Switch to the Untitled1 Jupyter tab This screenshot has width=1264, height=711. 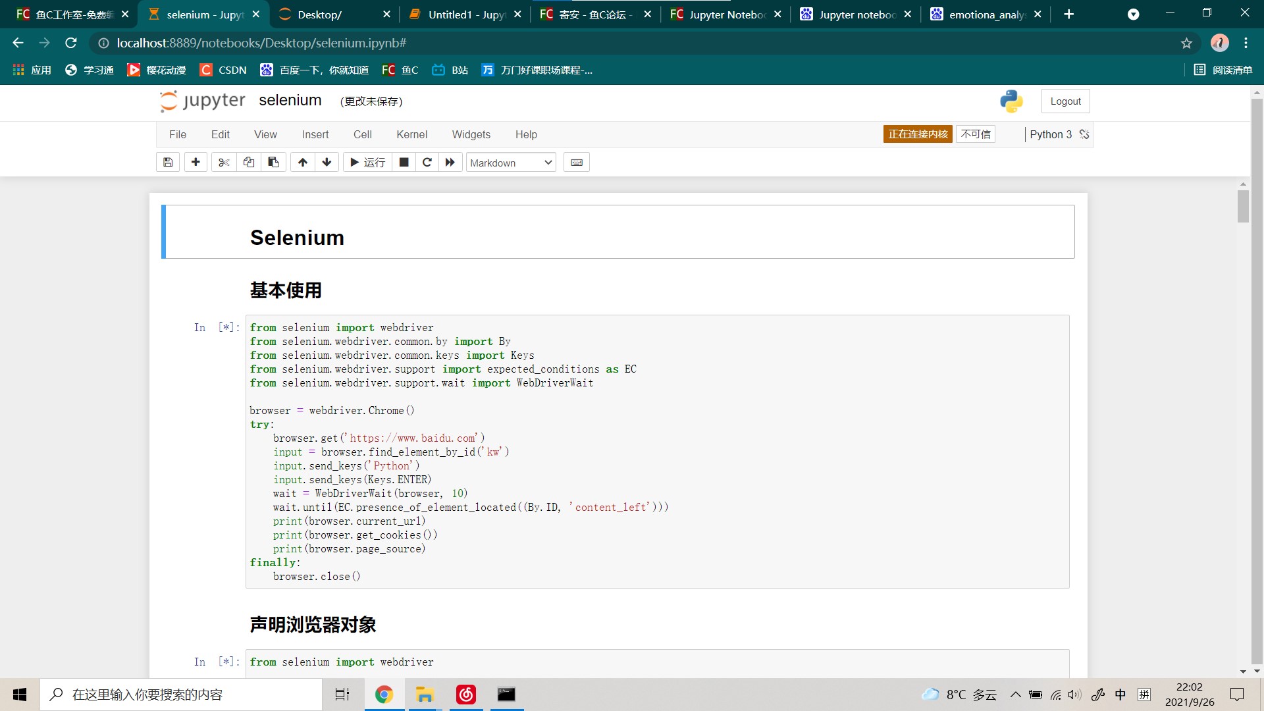tap(466, 14)
